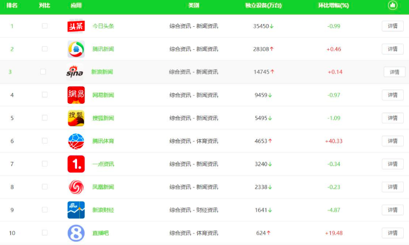The width and height of the screenshot is (409, 245).
Task: Click the 搜狐新闻 yellow app icon
Action: click(76, 118)
